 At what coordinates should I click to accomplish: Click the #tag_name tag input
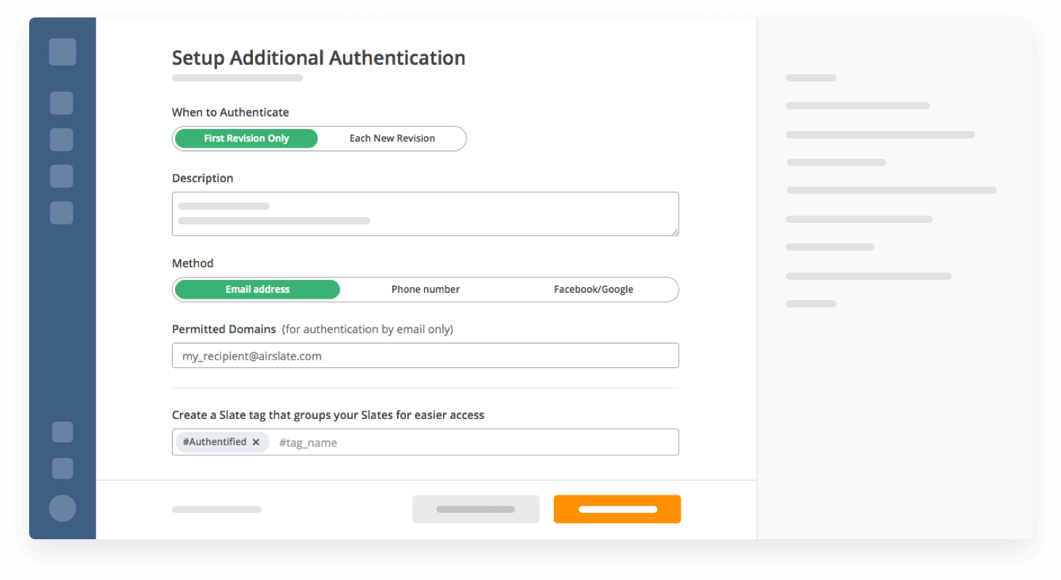474,442
